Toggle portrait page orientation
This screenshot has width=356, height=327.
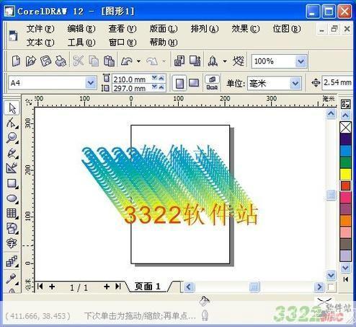pyautogui.click(x=179, y=83)
